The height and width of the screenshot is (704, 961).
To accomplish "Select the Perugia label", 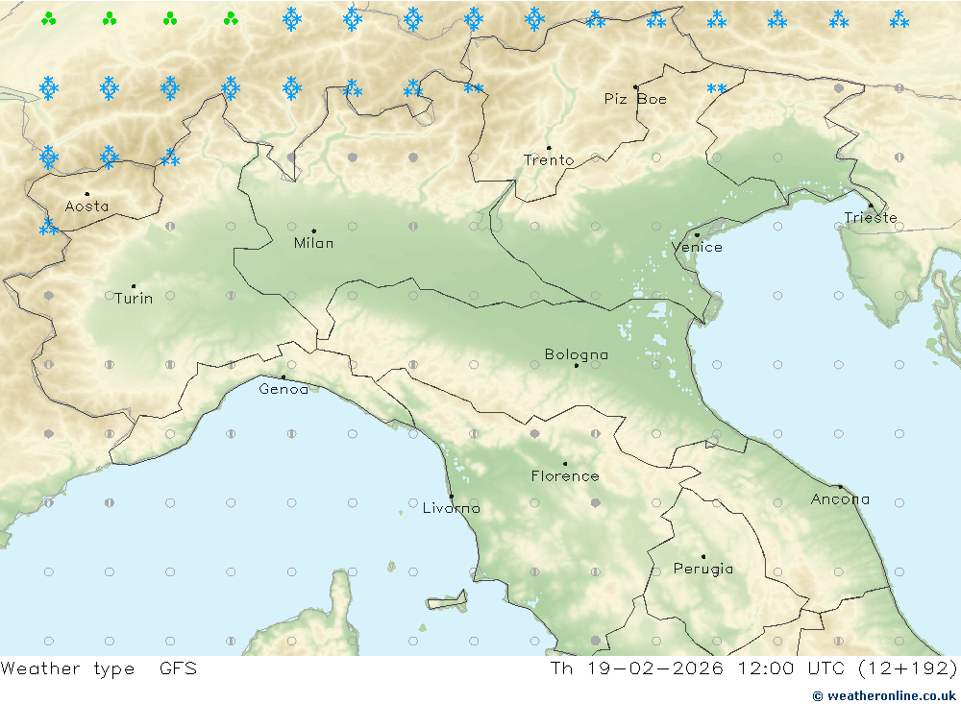I will [703, 570].
